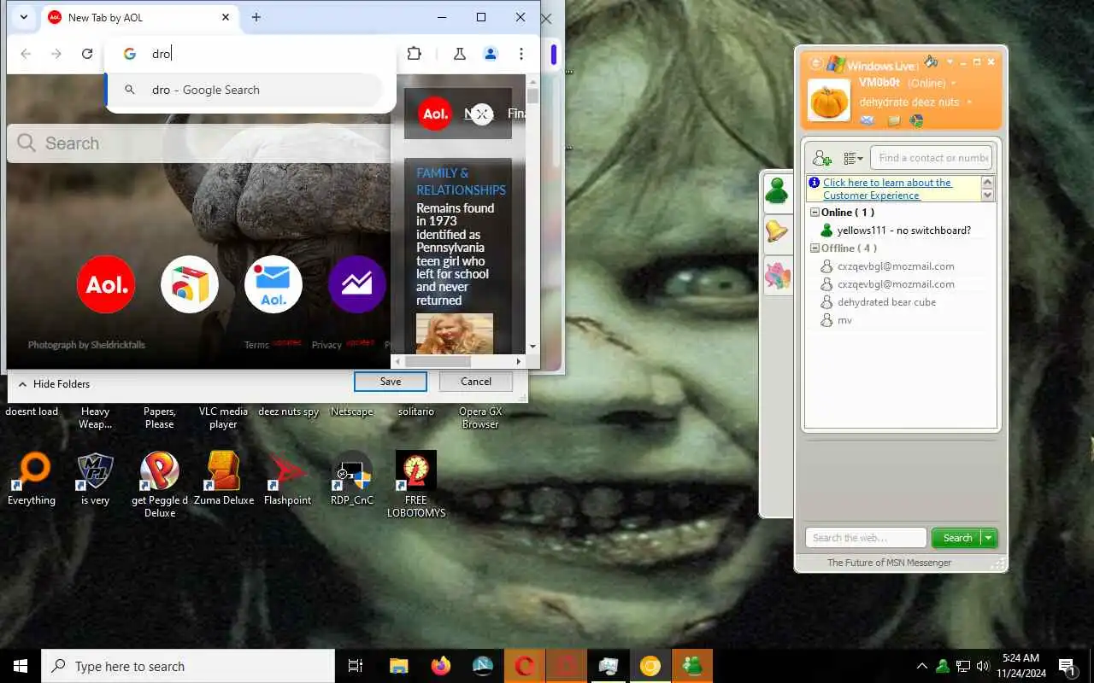This screenshot has width=1094, height=683.
Task: Reload the page in the browser
Action: [x=87, y=54]
